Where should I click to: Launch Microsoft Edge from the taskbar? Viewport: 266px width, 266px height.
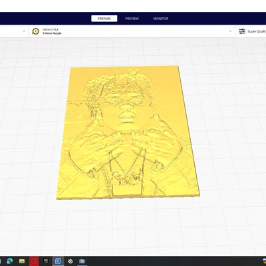pyautogui.click(x=10, y=261)
